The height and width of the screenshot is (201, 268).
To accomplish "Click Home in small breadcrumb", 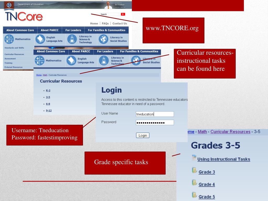I will click(x=39, y=75).
